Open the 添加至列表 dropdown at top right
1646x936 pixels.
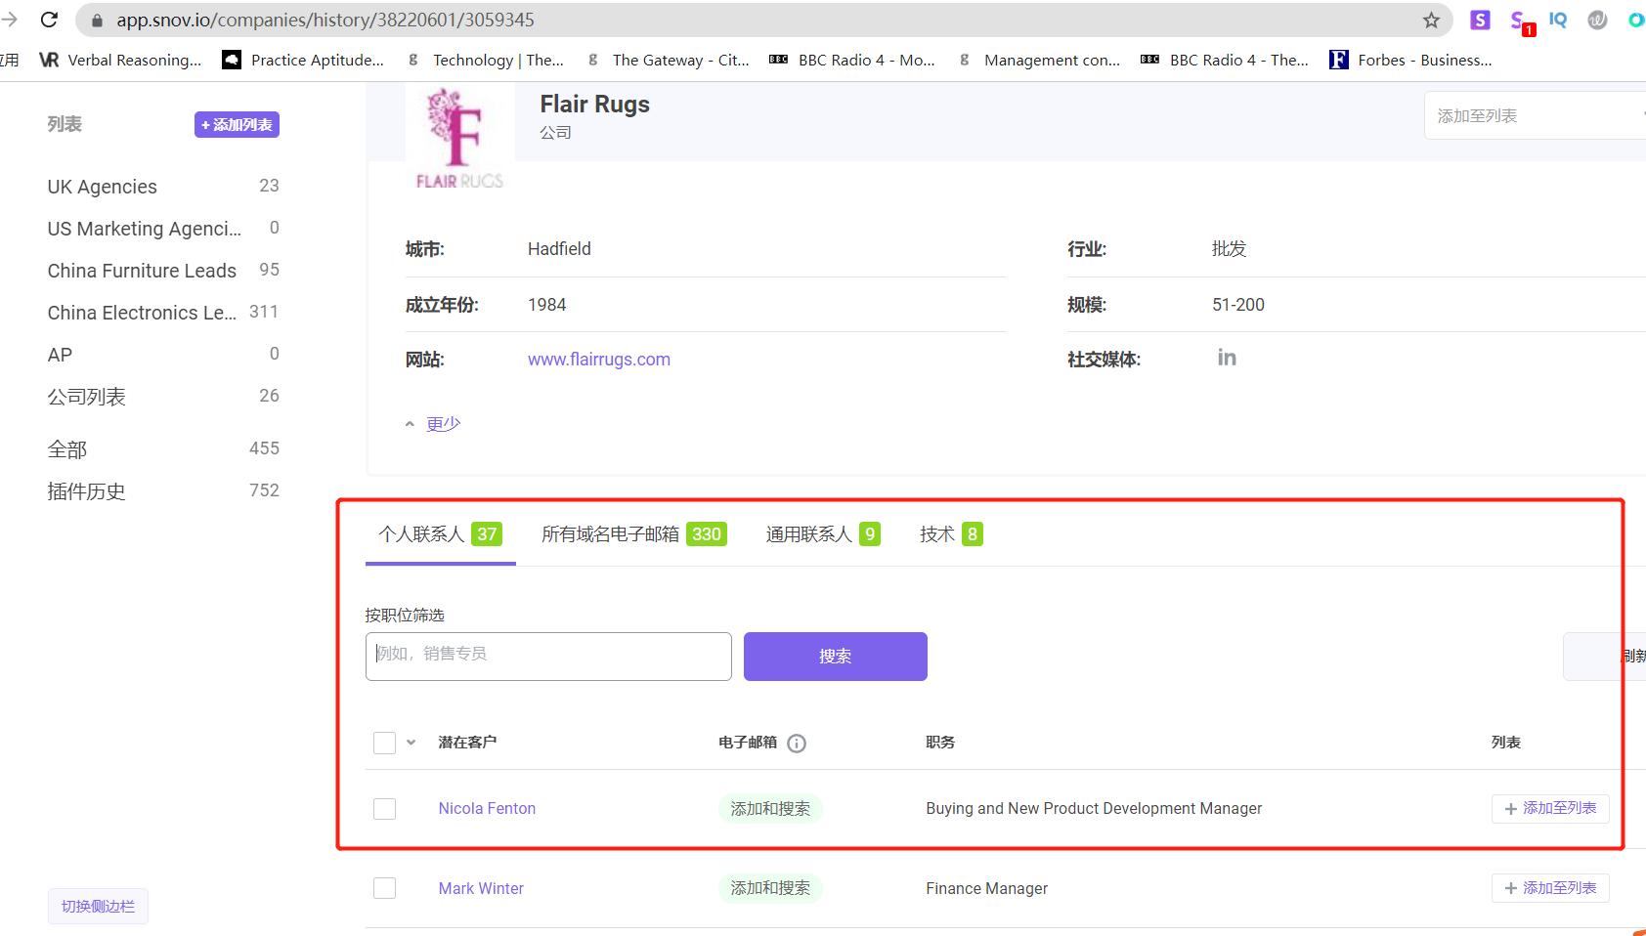1535,115
